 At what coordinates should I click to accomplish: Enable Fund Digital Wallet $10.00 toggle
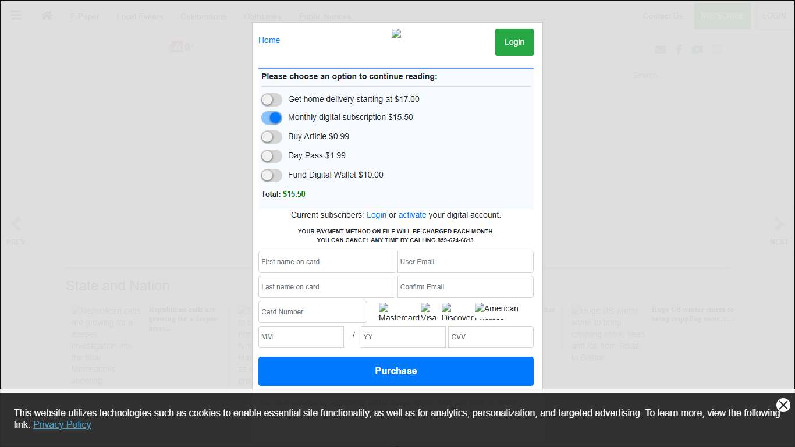[x=271, y=175]
